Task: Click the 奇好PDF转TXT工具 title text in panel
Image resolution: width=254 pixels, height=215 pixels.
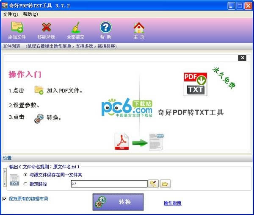Action: click(190, 112)
